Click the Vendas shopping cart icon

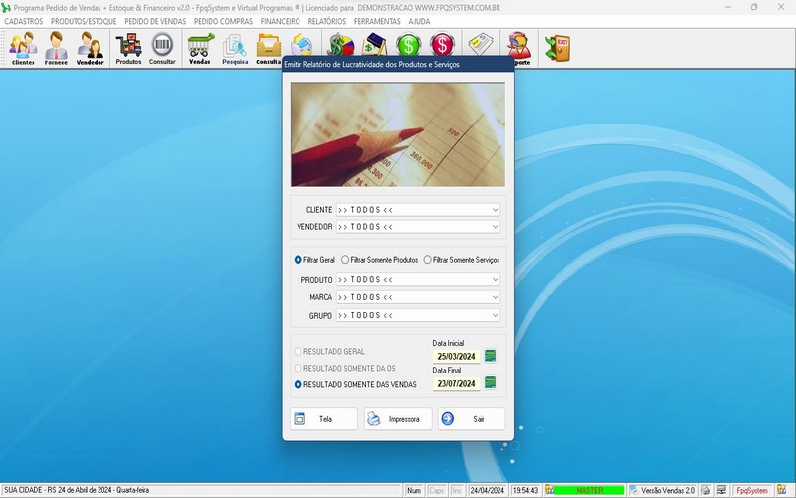coord(200,47)
